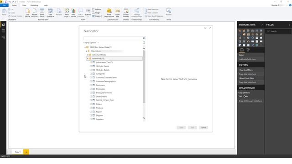The width and height of the screenshot is (292, 164).
Task: Open the Data view from the left sidebar
Action: point(3,31)
